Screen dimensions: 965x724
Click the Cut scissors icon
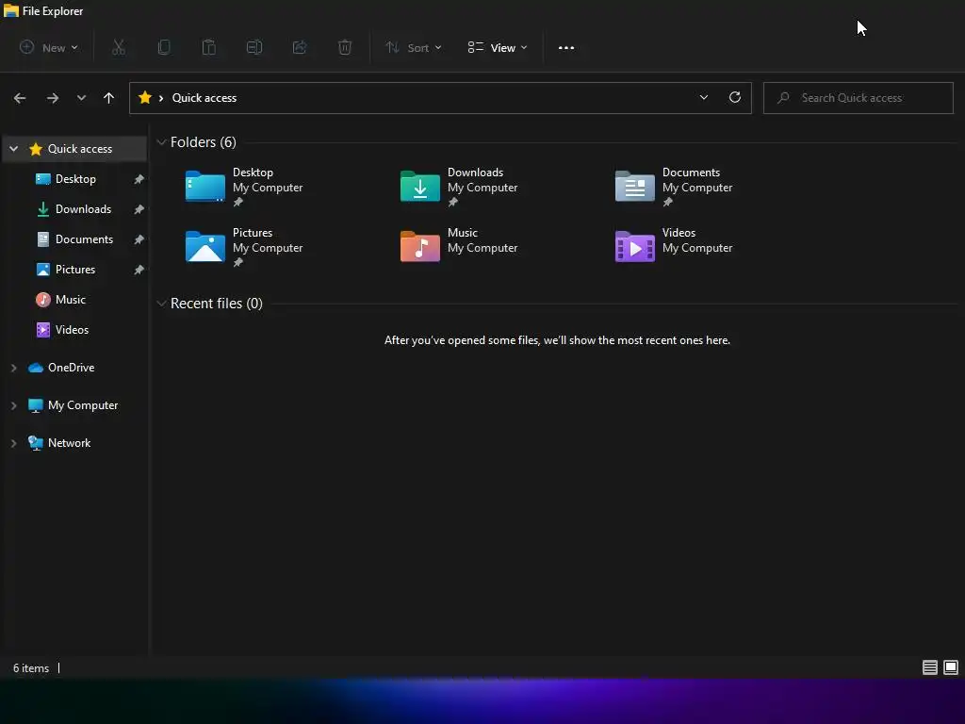pos(119,47)
